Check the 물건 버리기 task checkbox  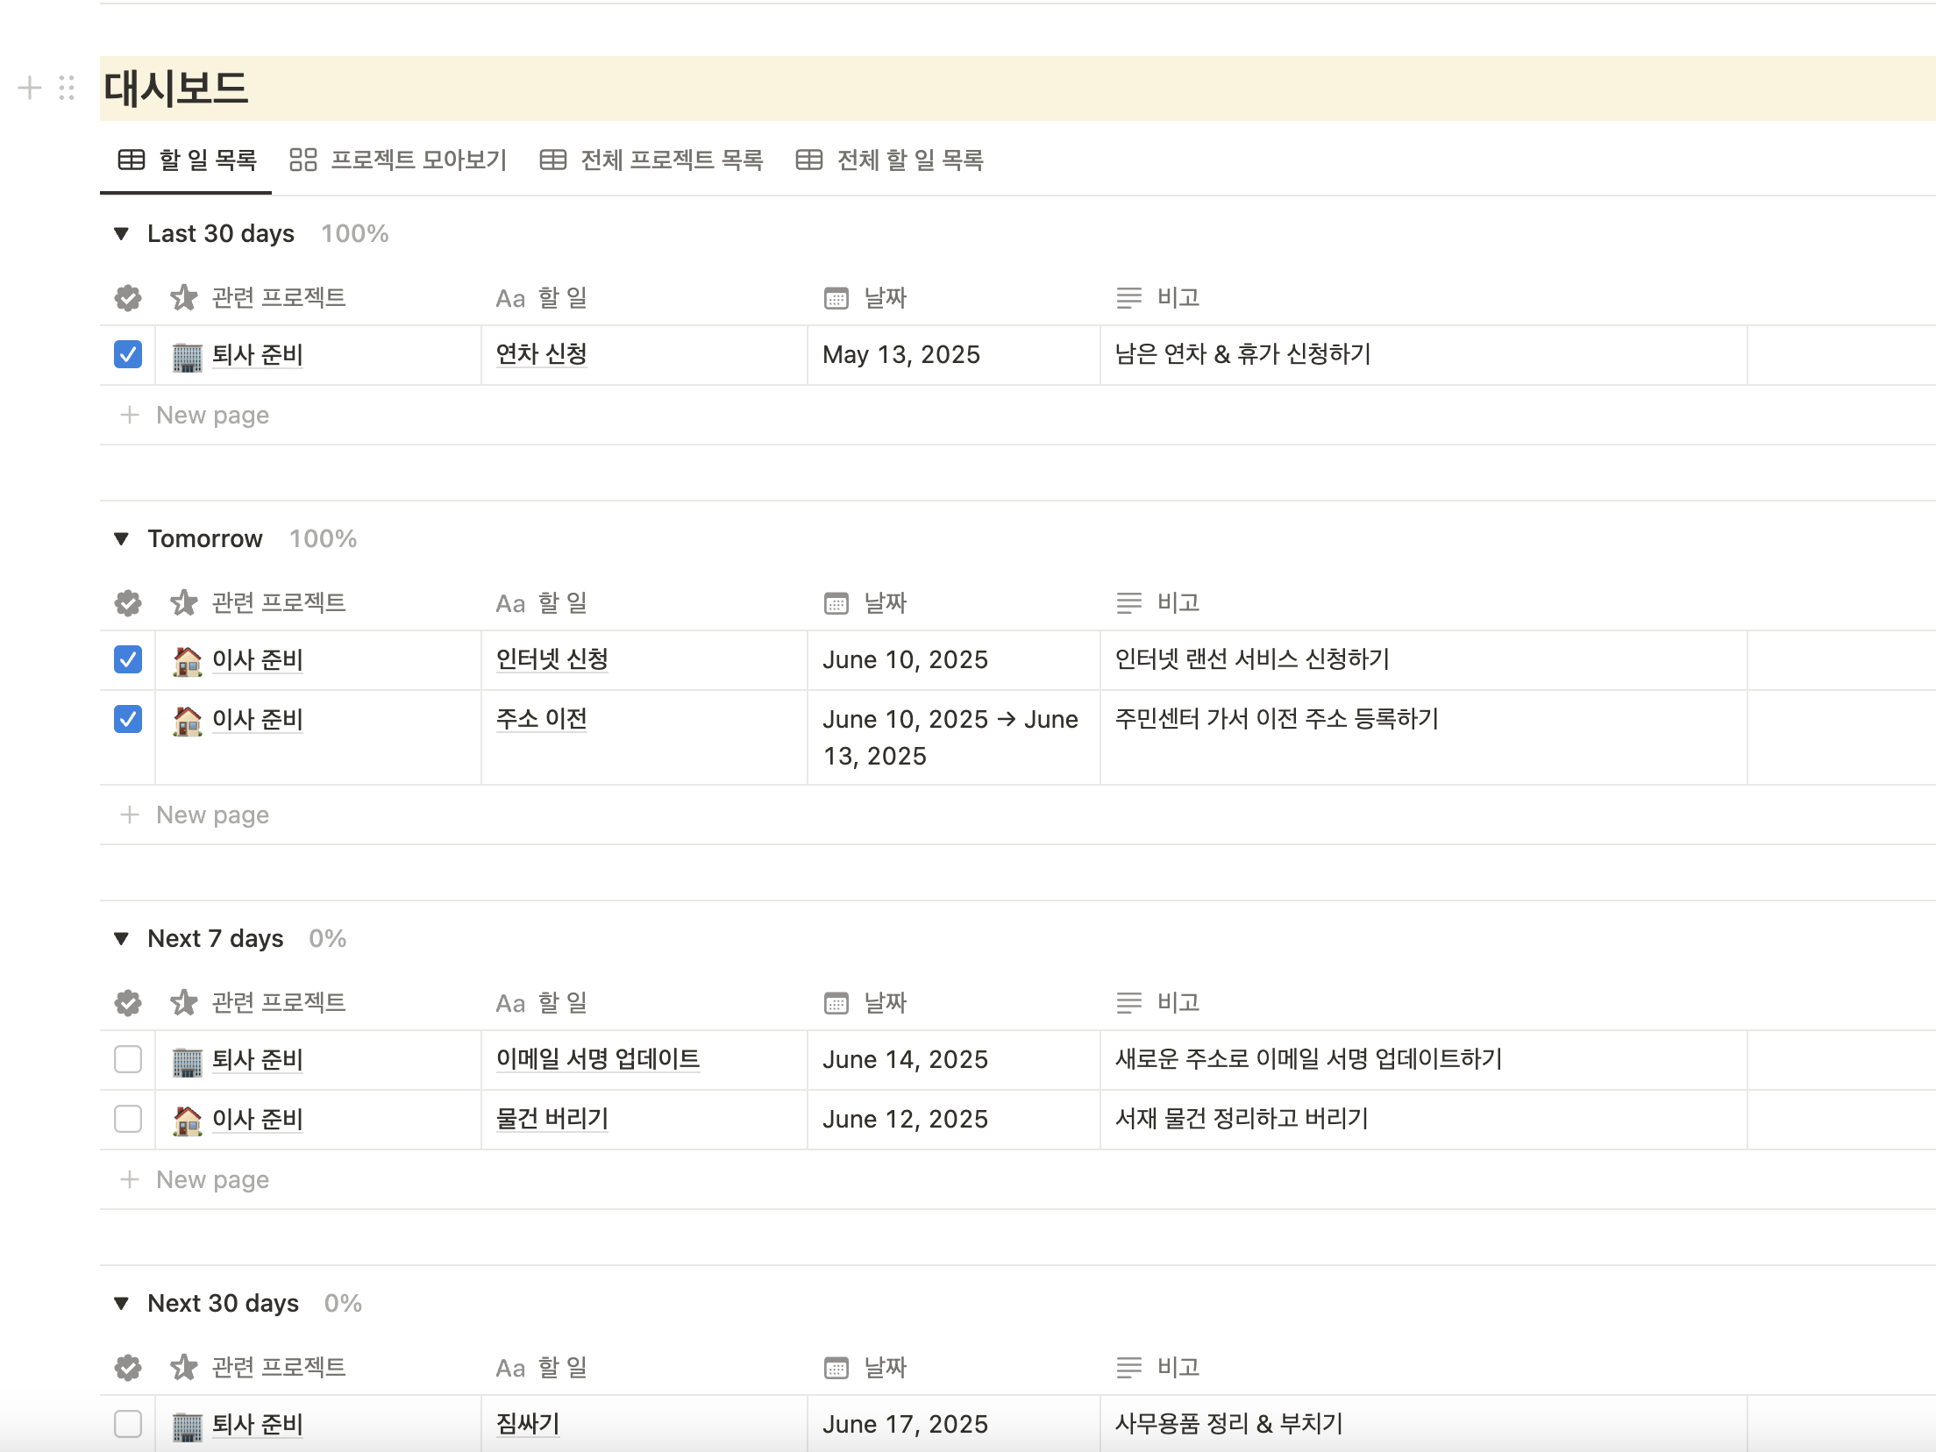tap(128, 1119)
